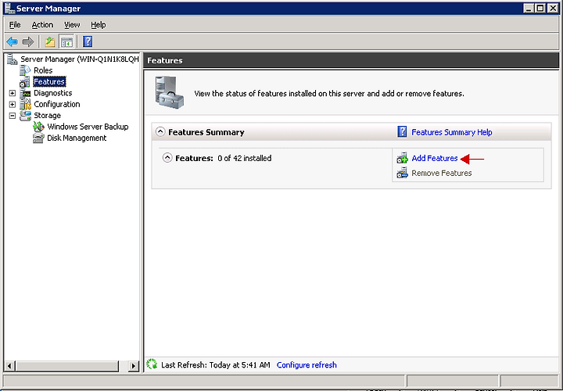
Task: Click the Remove Features icon
Action: tap(403, 173)
